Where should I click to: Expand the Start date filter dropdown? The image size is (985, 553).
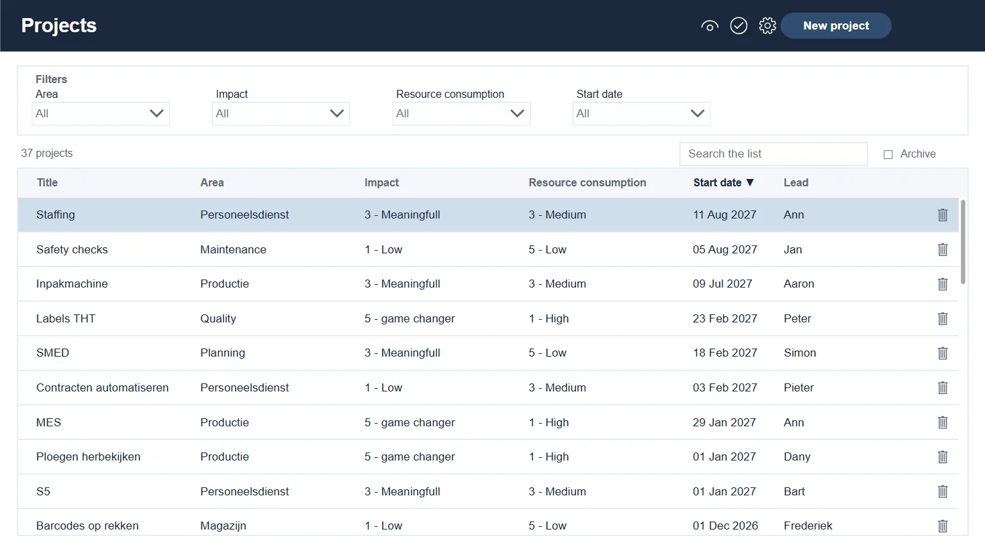641,113
